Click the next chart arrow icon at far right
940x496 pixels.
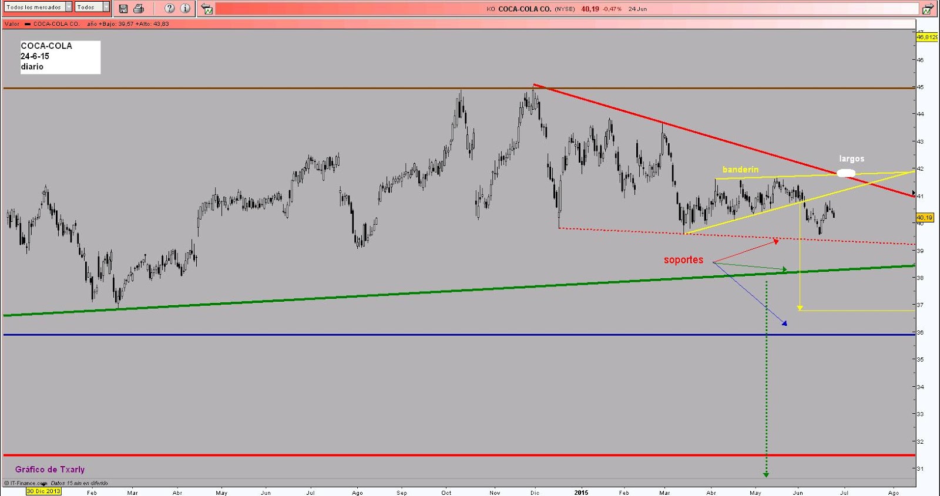pos(928,9)
